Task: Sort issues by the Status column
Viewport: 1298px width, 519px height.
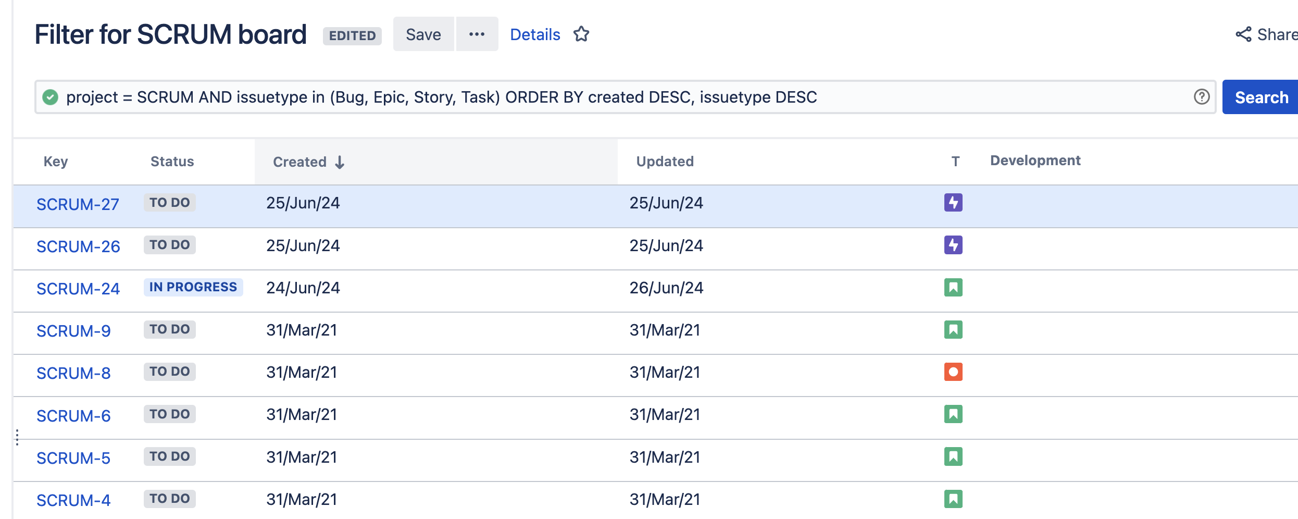Action: point(172,162)
